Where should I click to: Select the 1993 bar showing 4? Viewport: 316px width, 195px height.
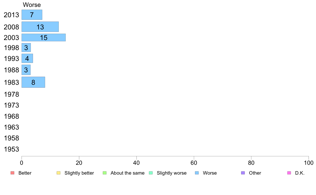27,59
